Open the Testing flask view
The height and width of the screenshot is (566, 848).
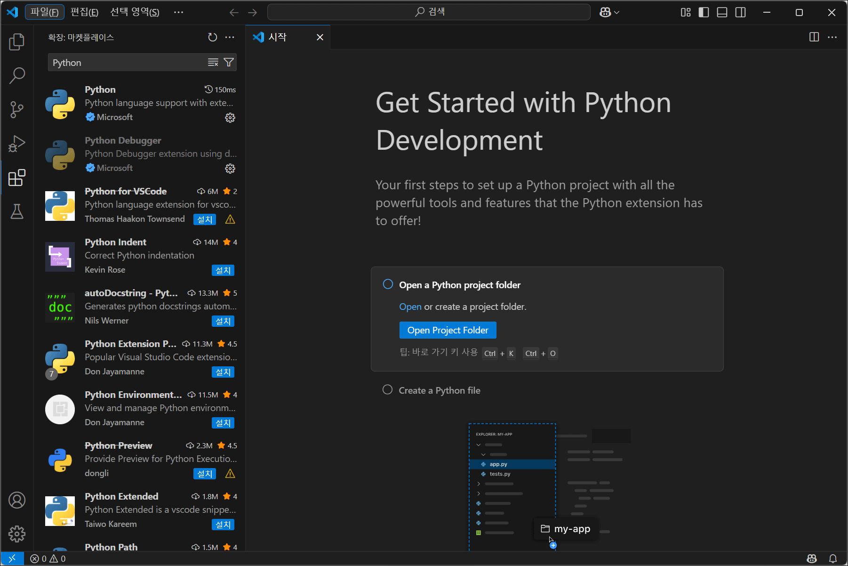(17, 211)
